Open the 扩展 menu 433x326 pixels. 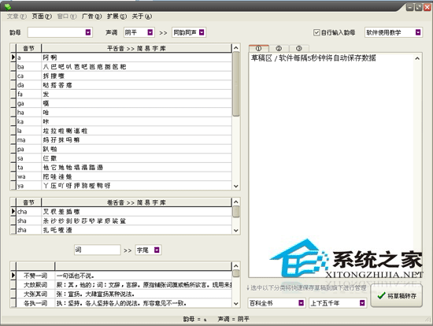(x=117, y=17)
